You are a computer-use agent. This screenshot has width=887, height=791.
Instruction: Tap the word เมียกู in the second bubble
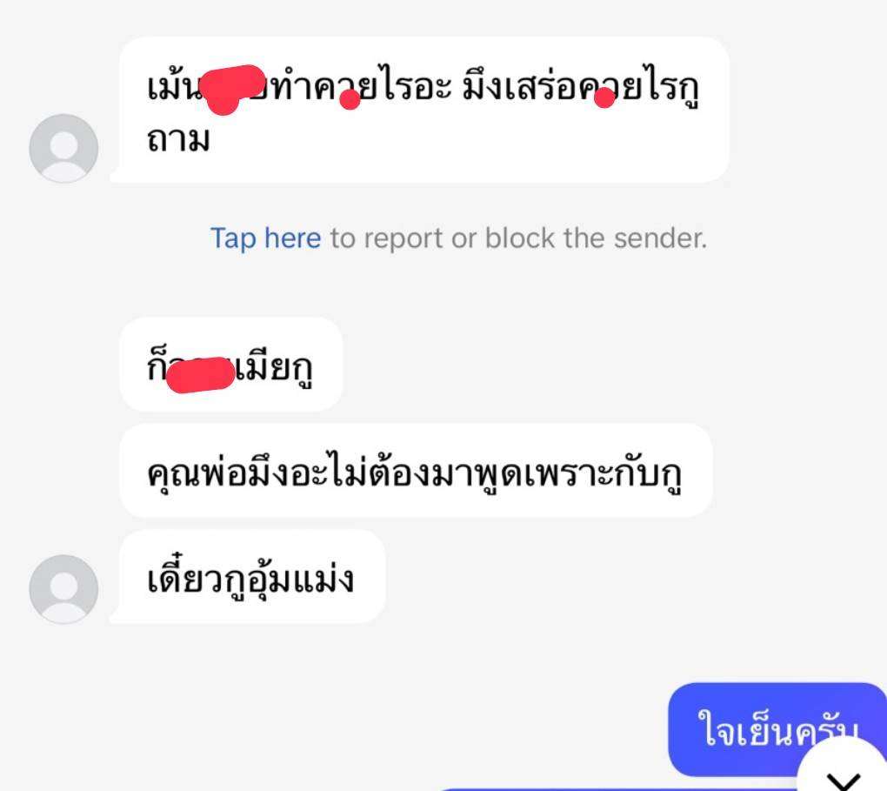tap(274, 368)
